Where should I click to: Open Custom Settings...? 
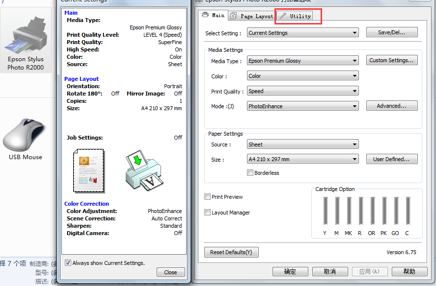pyautogui.click(x=392, y=60)
